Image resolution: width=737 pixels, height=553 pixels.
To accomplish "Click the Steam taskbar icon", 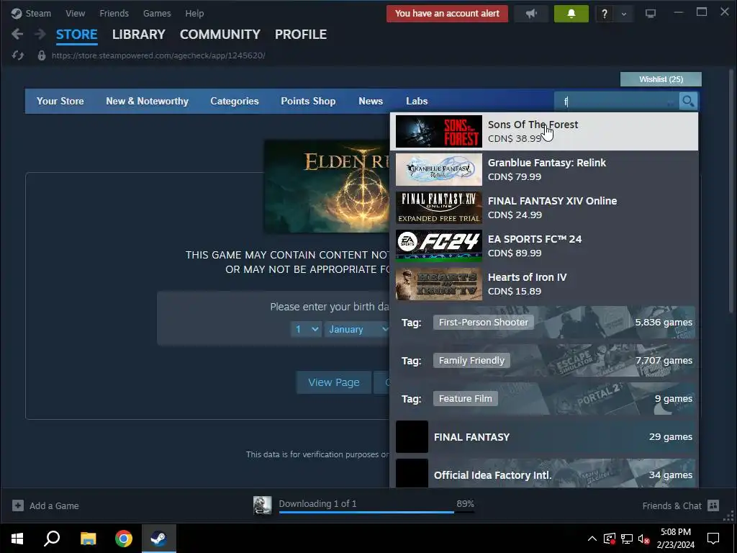I will coord(159,539).
